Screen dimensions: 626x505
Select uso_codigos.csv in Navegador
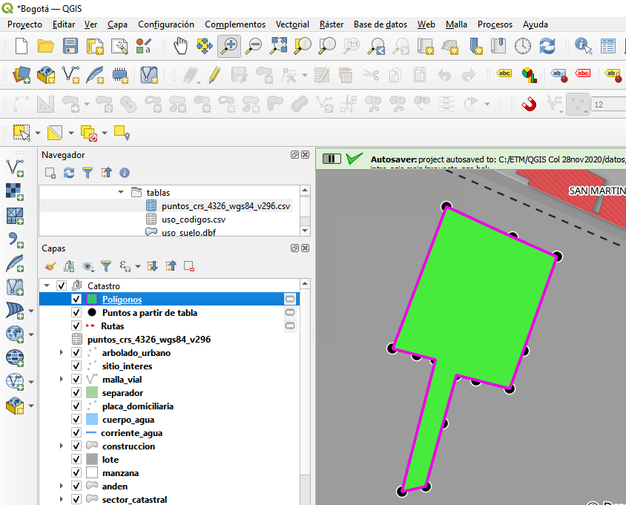(194, 220)
